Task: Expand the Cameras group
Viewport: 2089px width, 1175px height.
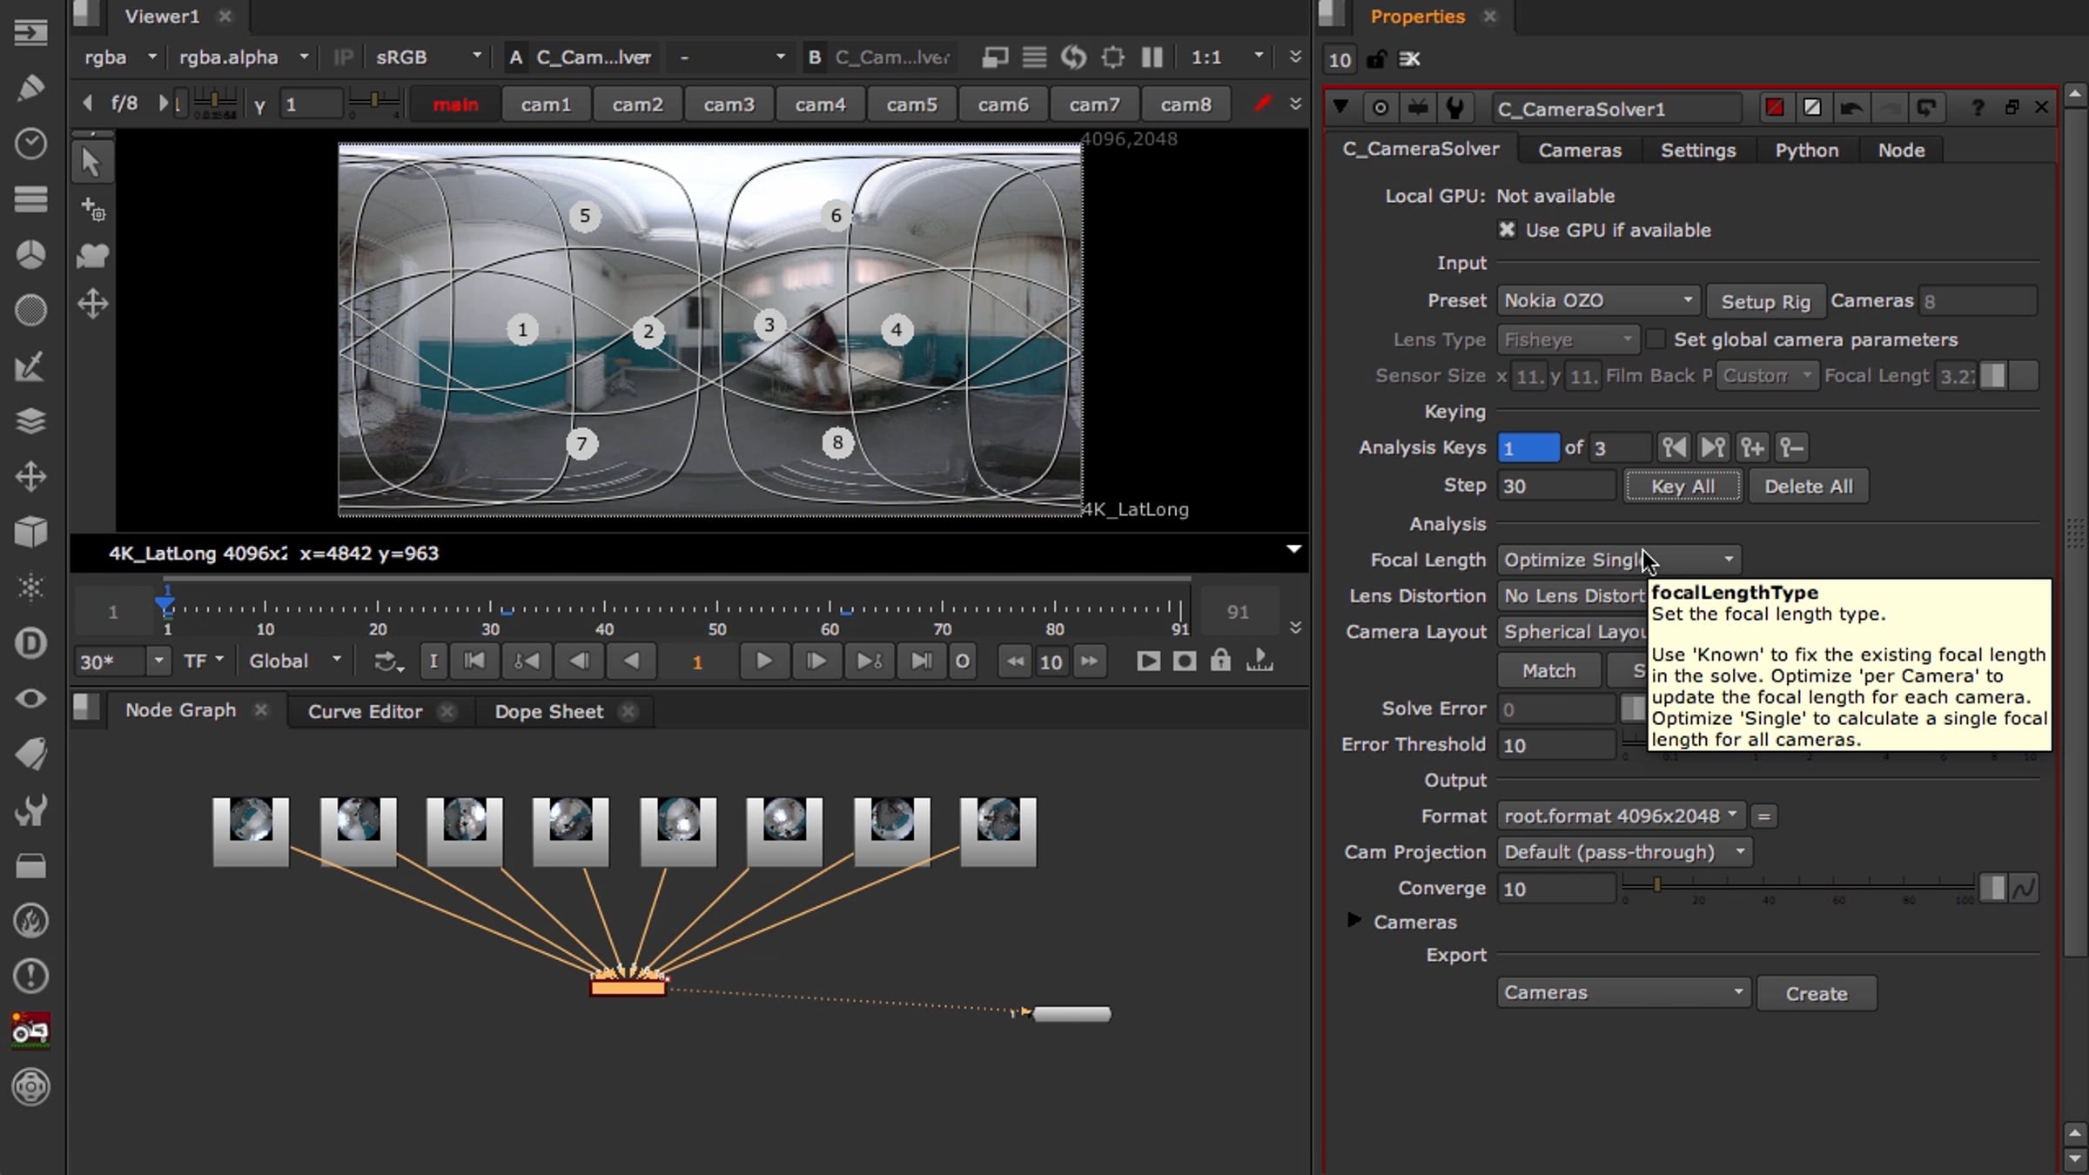Action: pos(1353,921)
